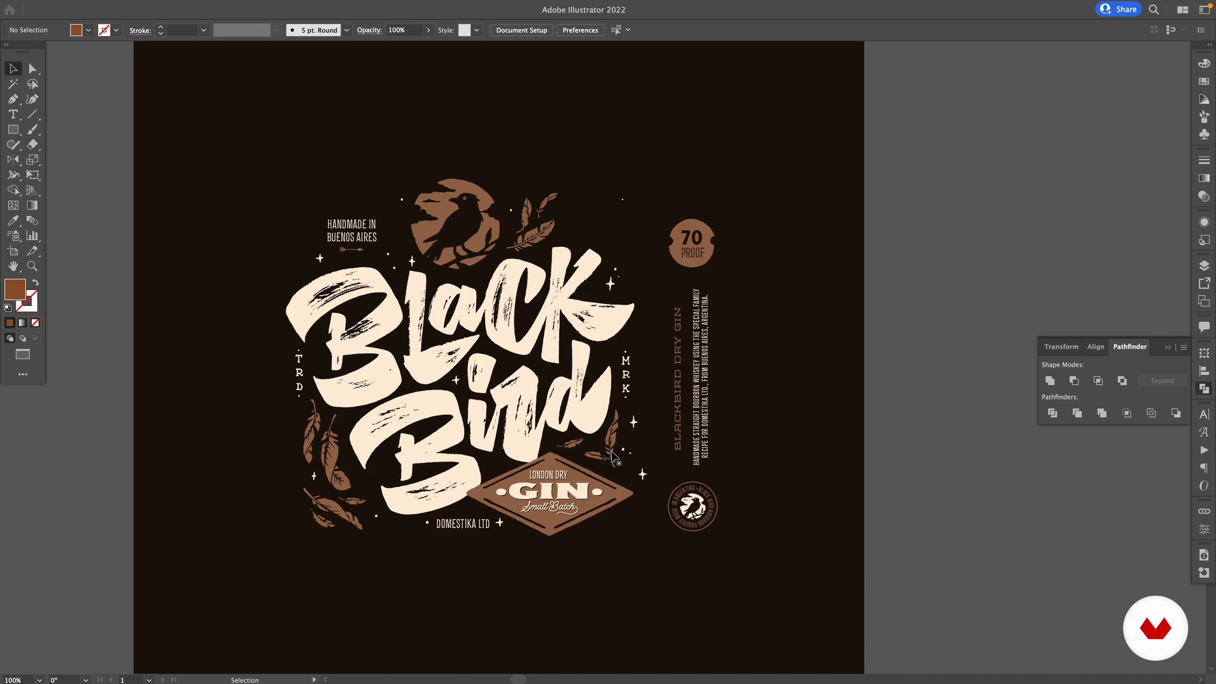Open Arrange Documents menu at top
The height and width of the screenshot is (684, 1216).
click(x=1182, y=9)
